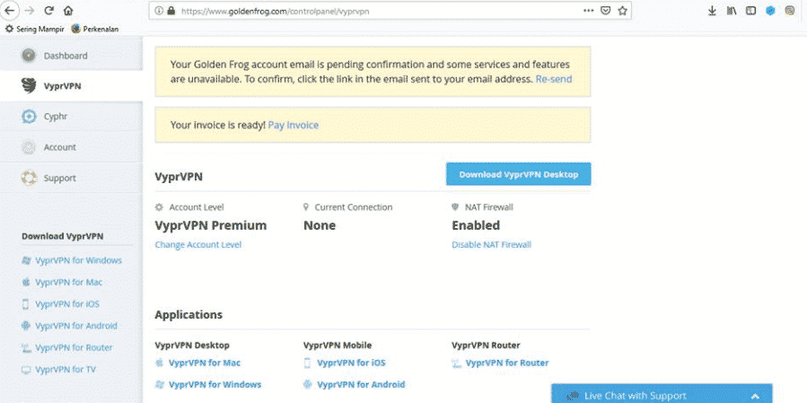
Task: Select the VyprVPN sidebar tab
Action: click(x=72, y=86)
